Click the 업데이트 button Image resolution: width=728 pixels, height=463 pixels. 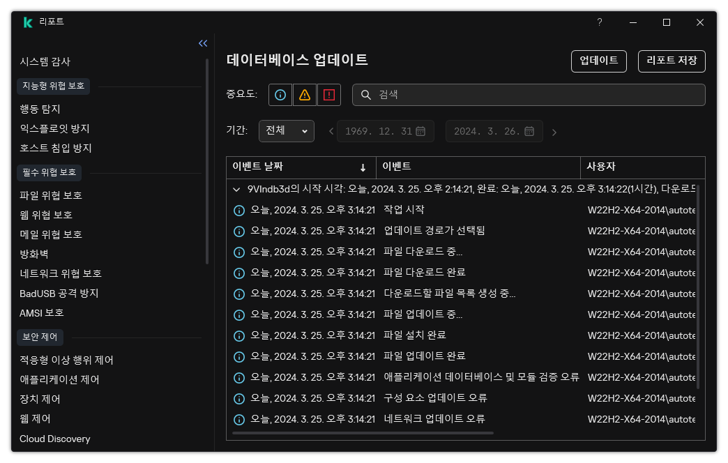tap(598, 61)
